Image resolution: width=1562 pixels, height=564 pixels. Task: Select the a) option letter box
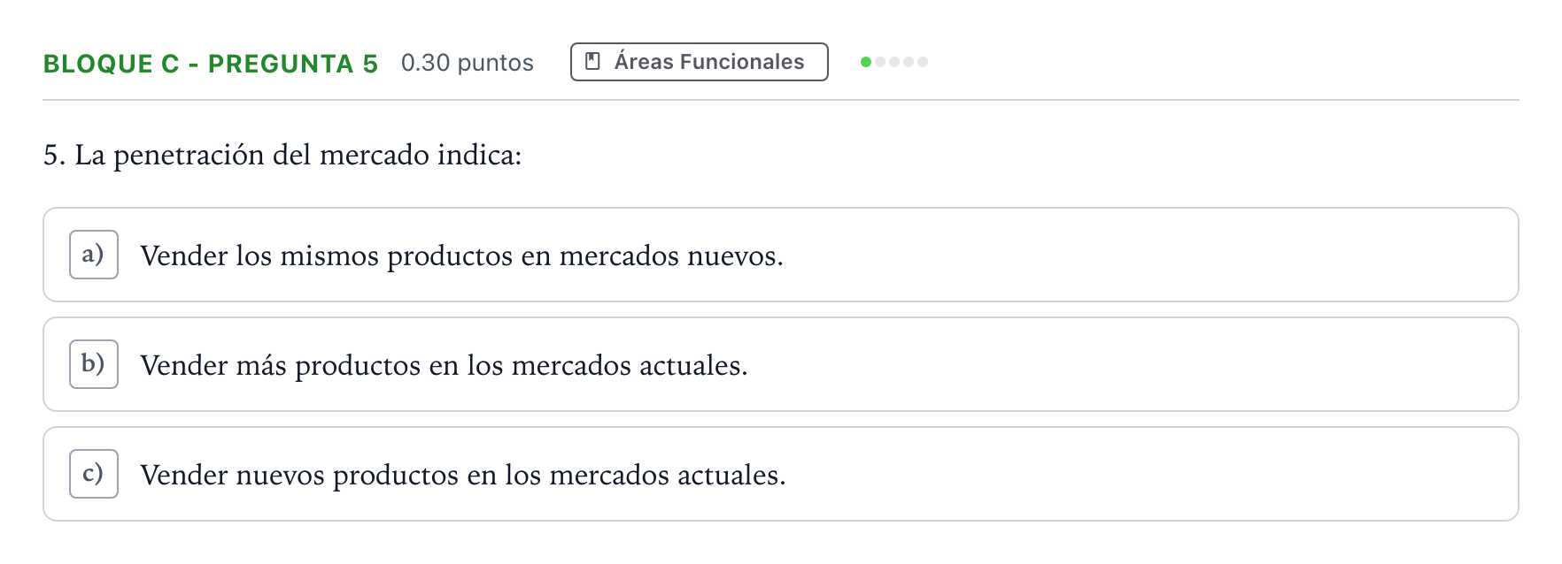click(94, 255)
